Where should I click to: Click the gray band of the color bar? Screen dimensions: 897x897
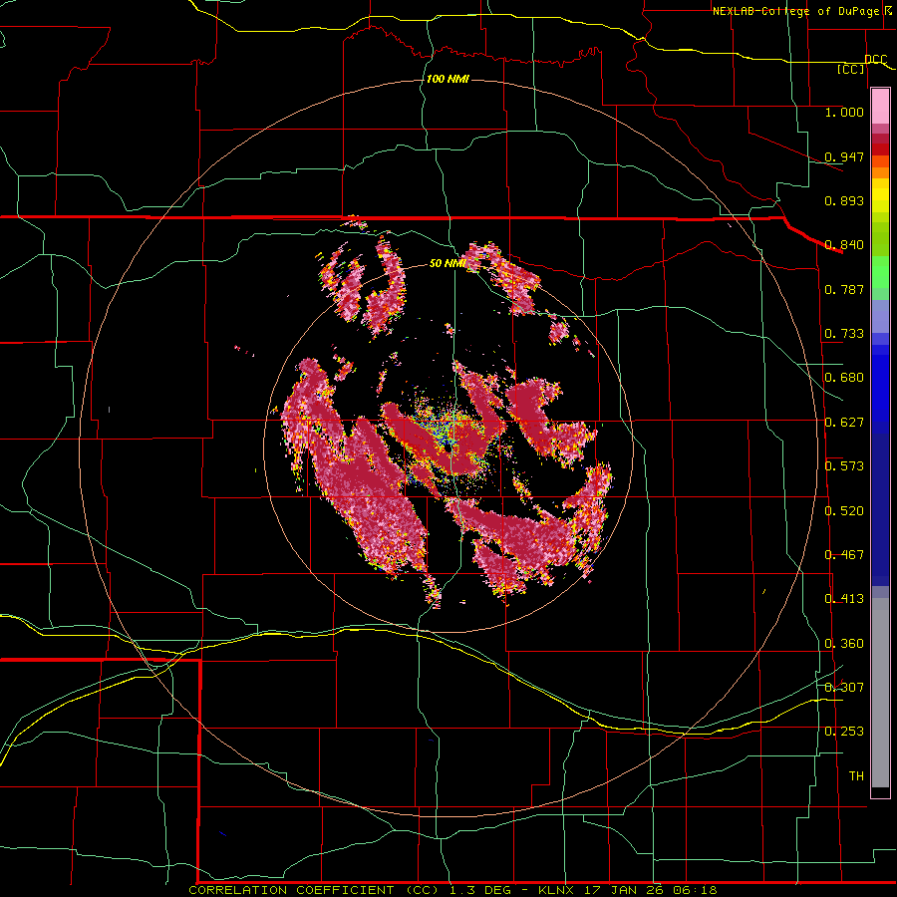click(x=880, y=693)
